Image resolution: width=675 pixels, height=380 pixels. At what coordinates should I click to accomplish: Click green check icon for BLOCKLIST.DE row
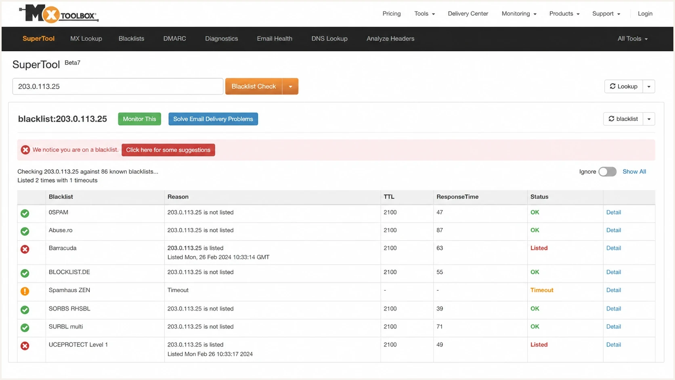click(25, 273)
